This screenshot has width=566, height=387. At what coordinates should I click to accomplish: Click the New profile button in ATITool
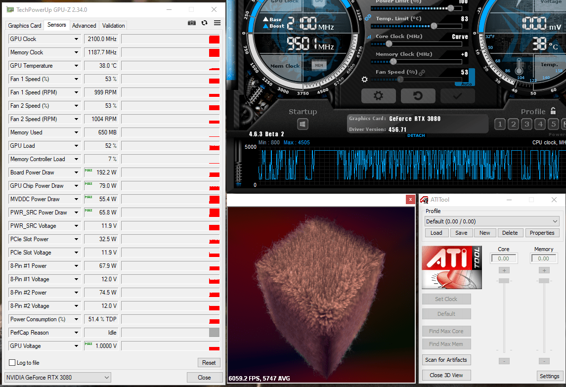485,233
